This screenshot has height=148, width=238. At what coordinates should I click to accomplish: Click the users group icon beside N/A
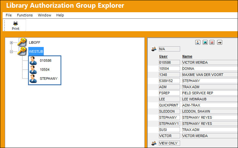click(154, 49)
